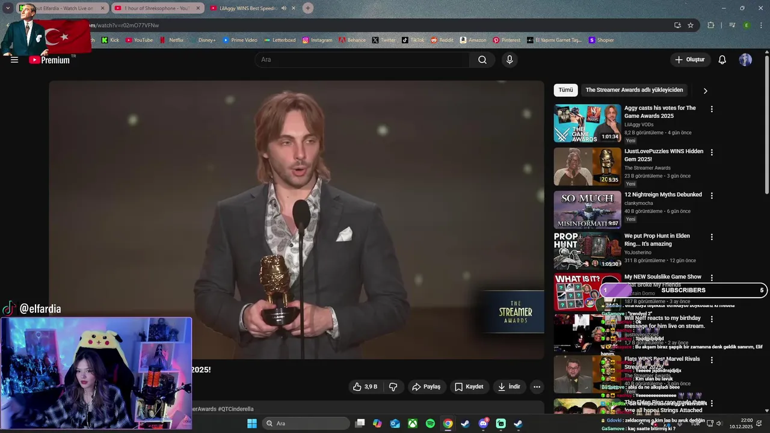Open the TikTok bookmark
This screenshot has height=433, width=770.
click(413, 40)
